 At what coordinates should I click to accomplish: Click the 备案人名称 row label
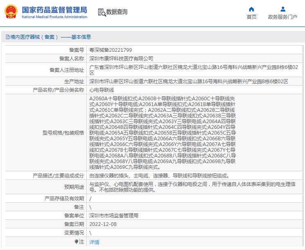(72, 59)
